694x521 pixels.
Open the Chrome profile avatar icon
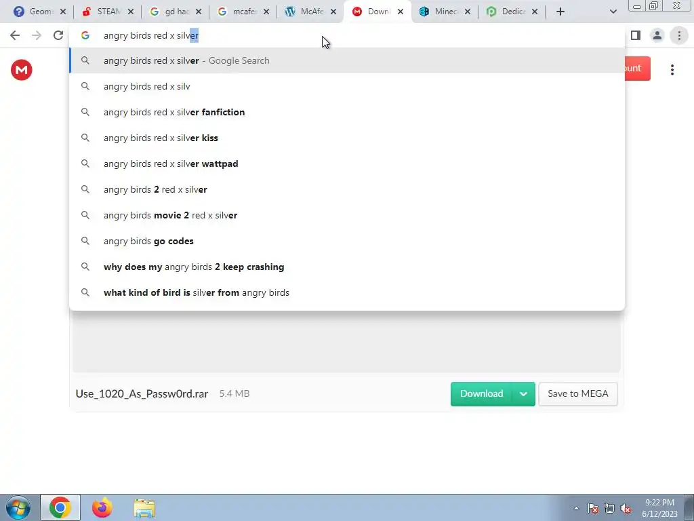[x=657, y=35]
